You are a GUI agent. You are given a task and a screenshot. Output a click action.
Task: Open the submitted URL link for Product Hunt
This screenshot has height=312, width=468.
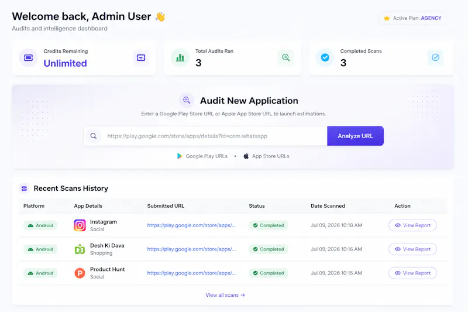(191, 273)
